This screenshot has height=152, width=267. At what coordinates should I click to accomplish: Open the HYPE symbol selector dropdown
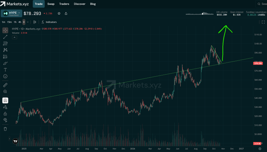tap(11, 13)
